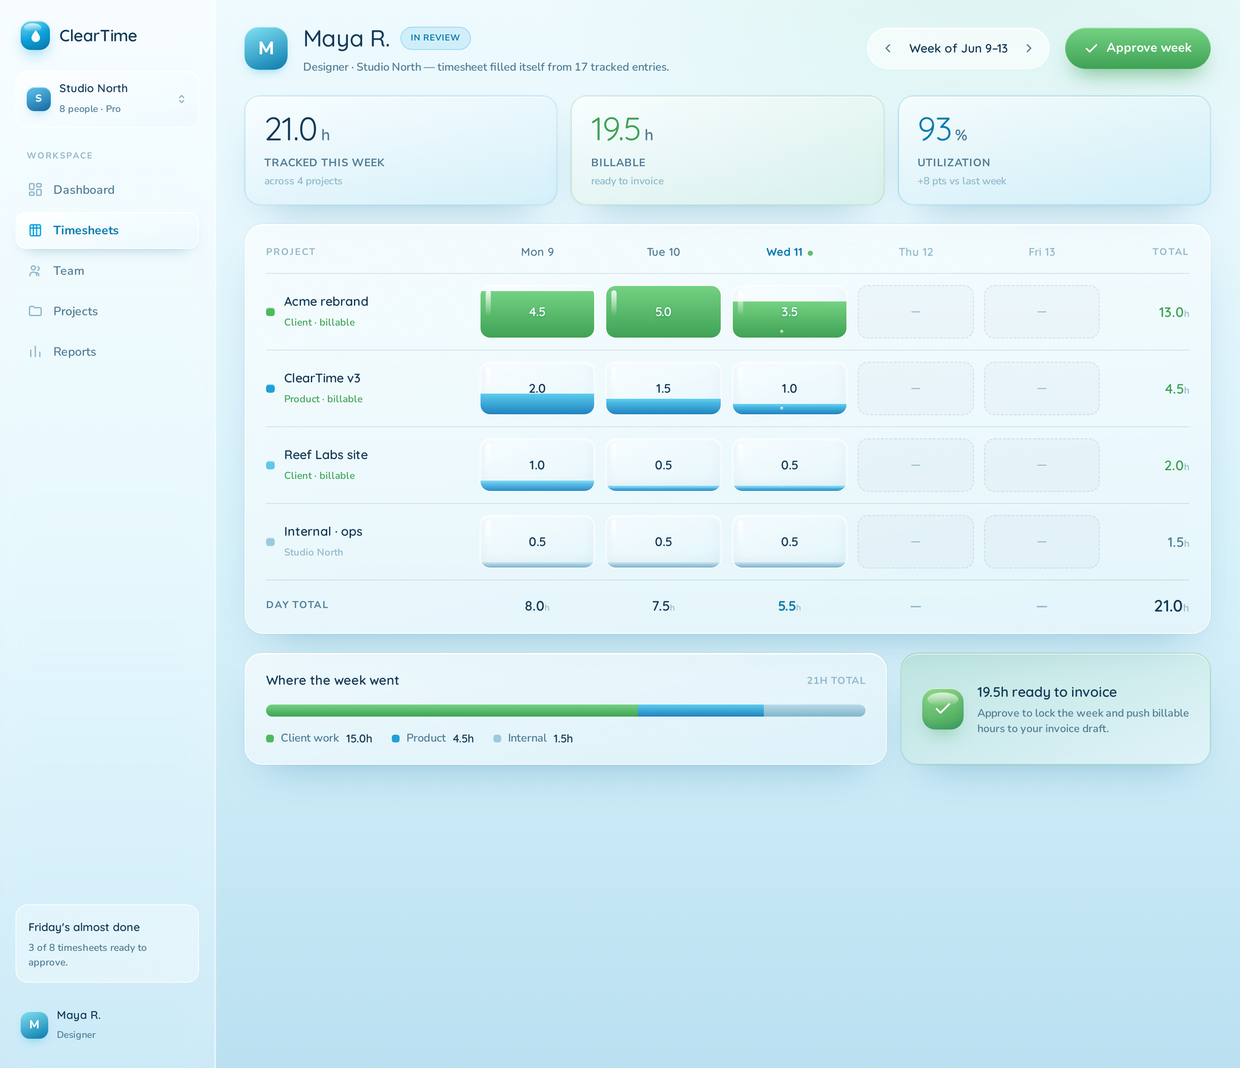Screen dimensions: 1240x1068
Task: Edit Acme rebrand Monday 4.5 hours cell
Action: (537, 312)
